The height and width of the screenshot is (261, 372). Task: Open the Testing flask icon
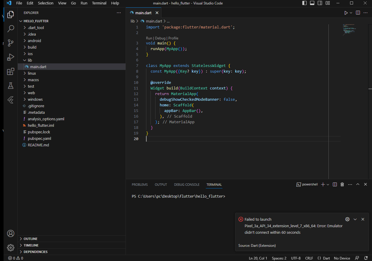point(11,86)
